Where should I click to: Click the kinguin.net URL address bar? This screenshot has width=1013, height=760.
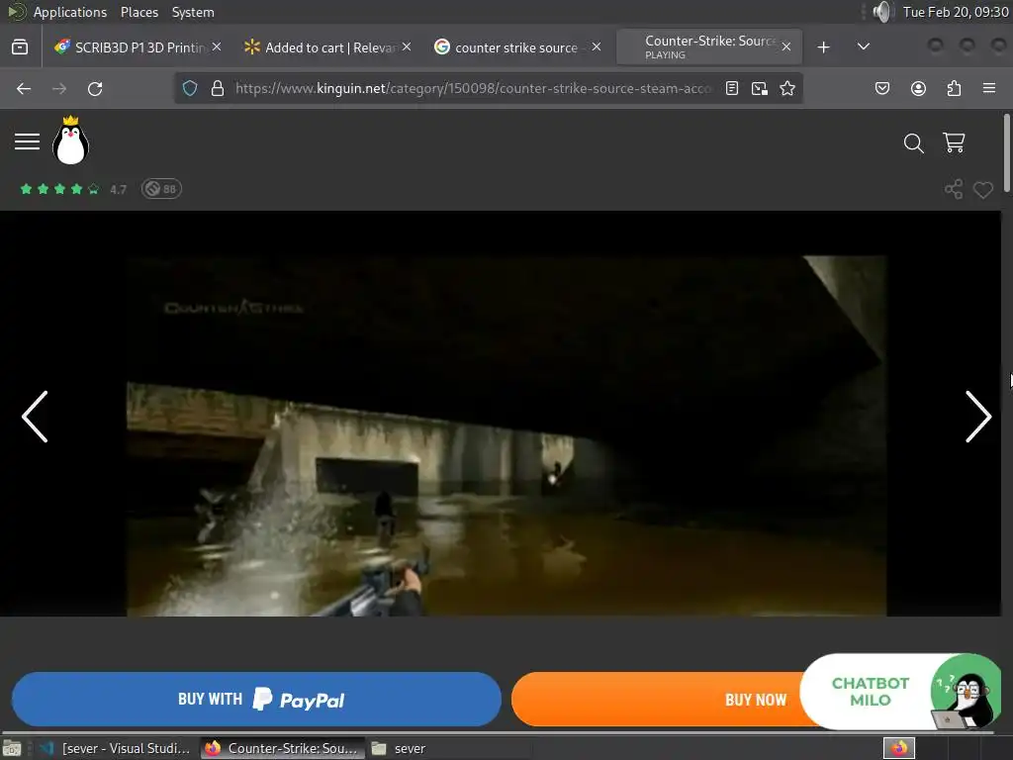click(x=473, y=88)
